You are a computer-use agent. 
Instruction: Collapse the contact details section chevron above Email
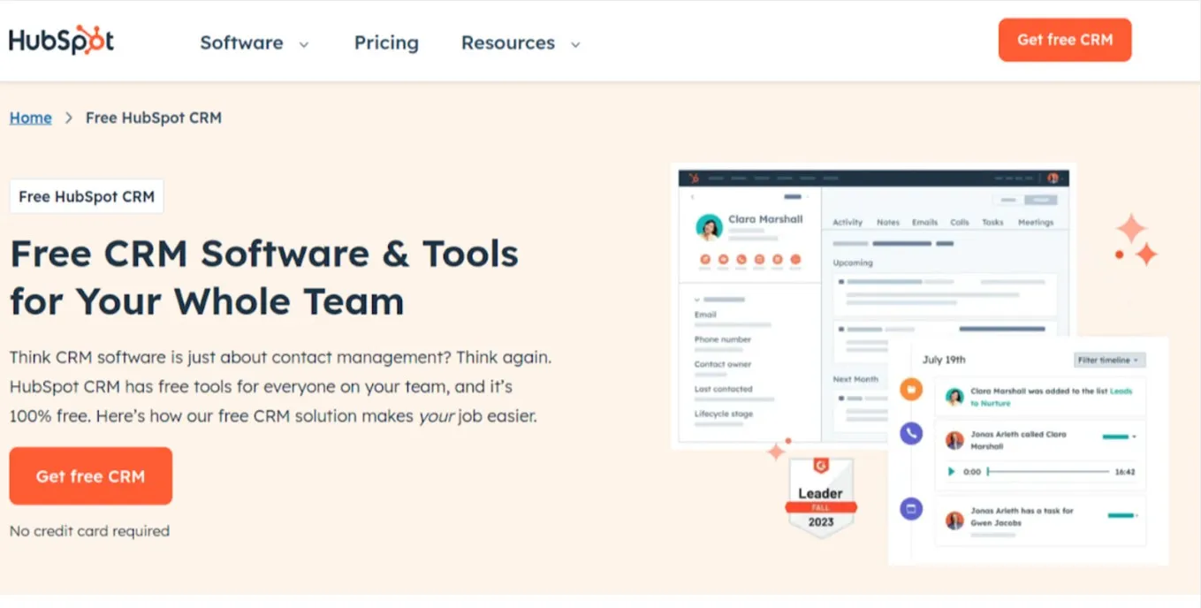(697, 300)
